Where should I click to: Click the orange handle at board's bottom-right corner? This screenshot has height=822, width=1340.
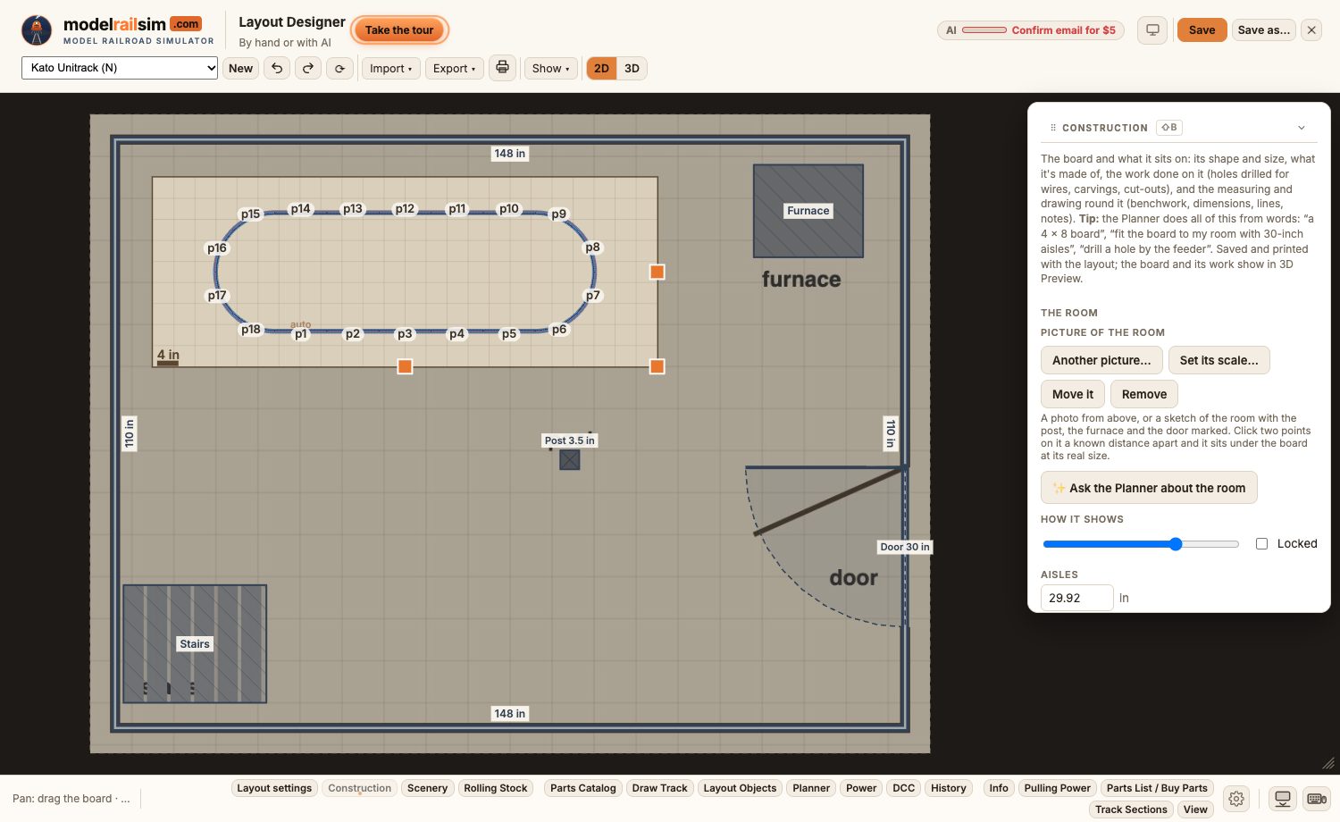click(657, 366)
